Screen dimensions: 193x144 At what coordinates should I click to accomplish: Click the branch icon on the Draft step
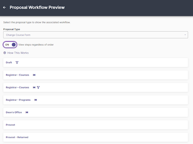click(x=17, y=62)
